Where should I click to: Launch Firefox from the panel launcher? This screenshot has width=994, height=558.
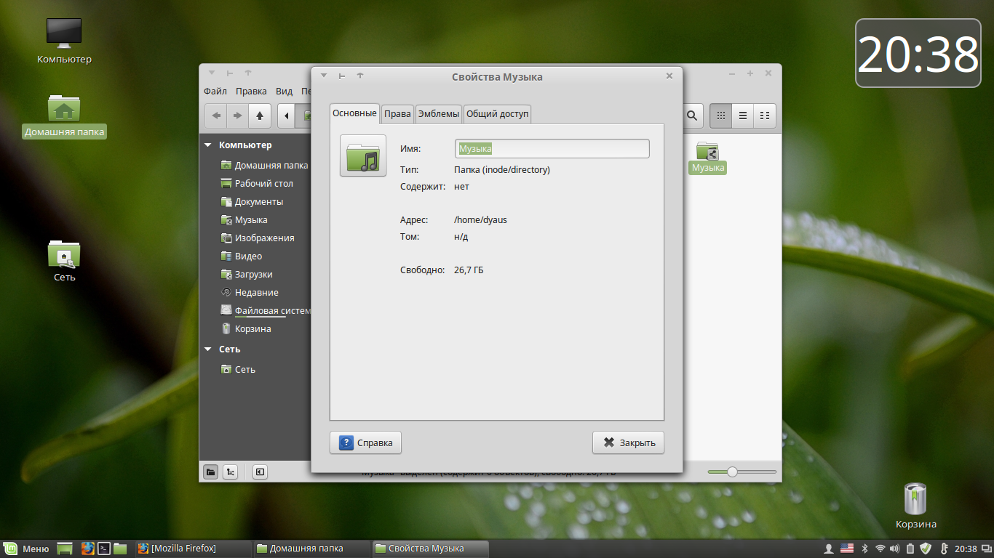click(88, 549)
